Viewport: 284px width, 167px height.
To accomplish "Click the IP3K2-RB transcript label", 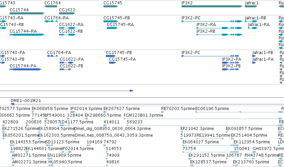I will [x=206, y=31].
